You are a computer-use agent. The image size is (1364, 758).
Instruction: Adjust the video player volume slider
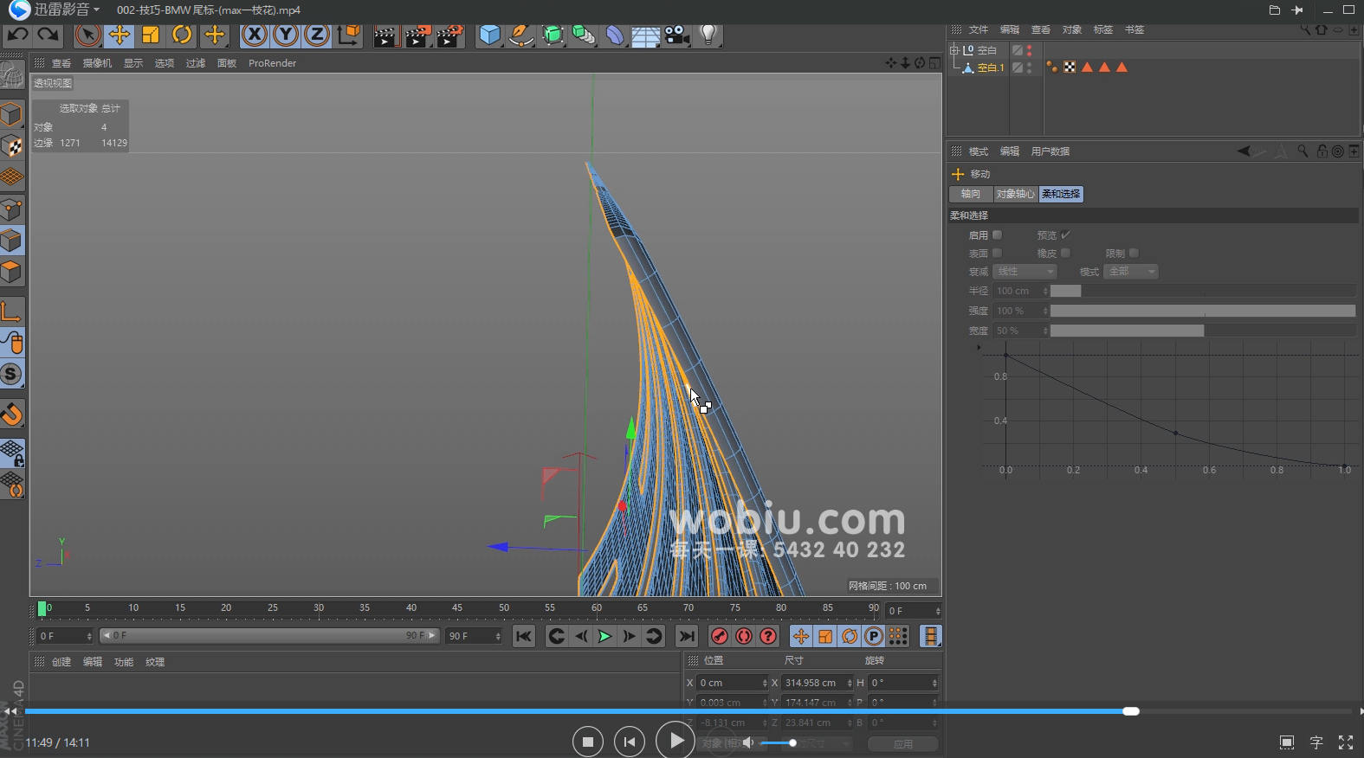(779, 742)
